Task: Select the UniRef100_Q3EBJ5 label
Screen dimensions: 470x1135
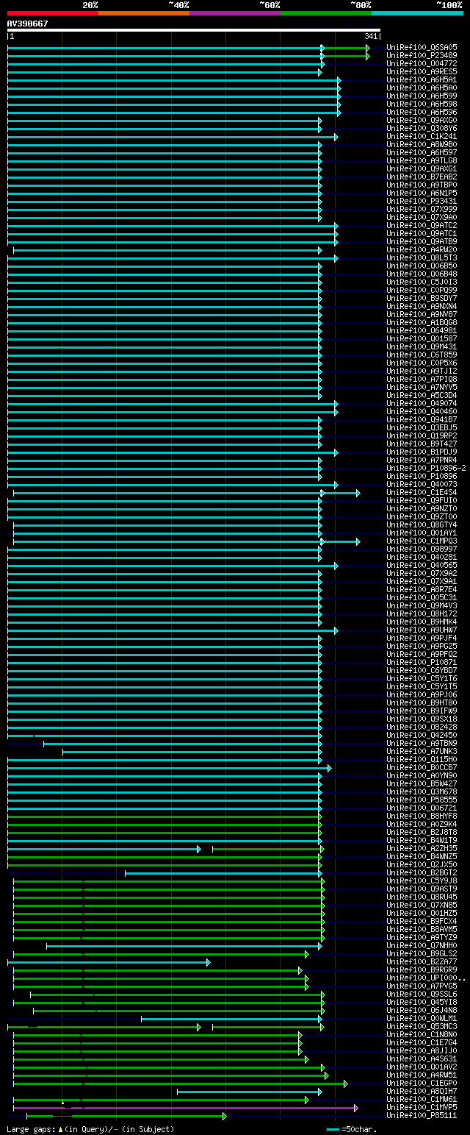Action: pyautogui.click(x=422, y=427)
